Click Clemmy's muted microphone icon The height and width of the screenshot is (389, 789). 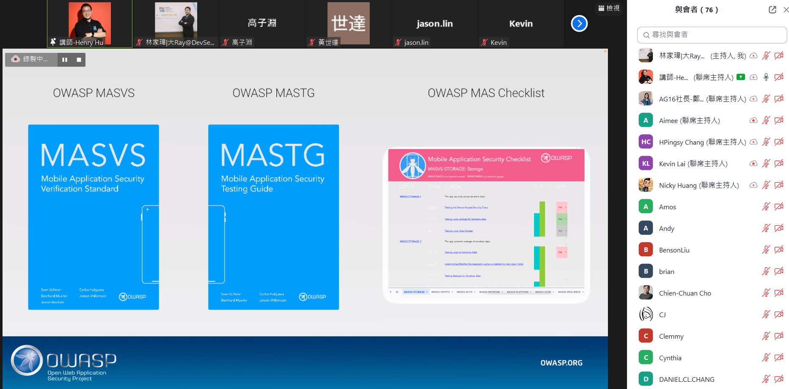coord(766,336)
